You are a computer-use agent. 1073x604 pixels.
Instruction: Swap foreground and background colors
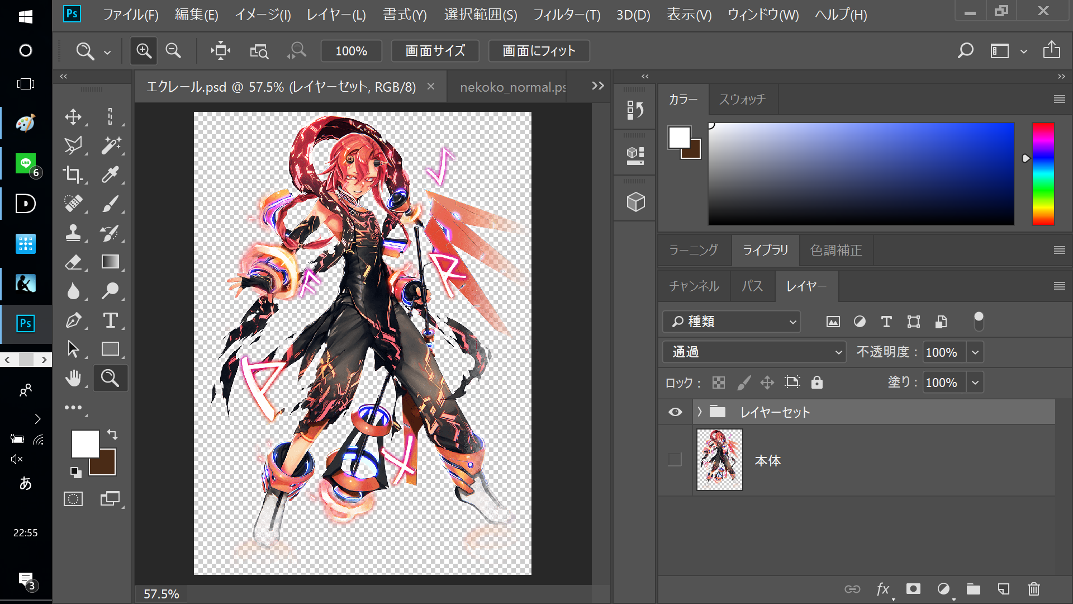point(112,435)
